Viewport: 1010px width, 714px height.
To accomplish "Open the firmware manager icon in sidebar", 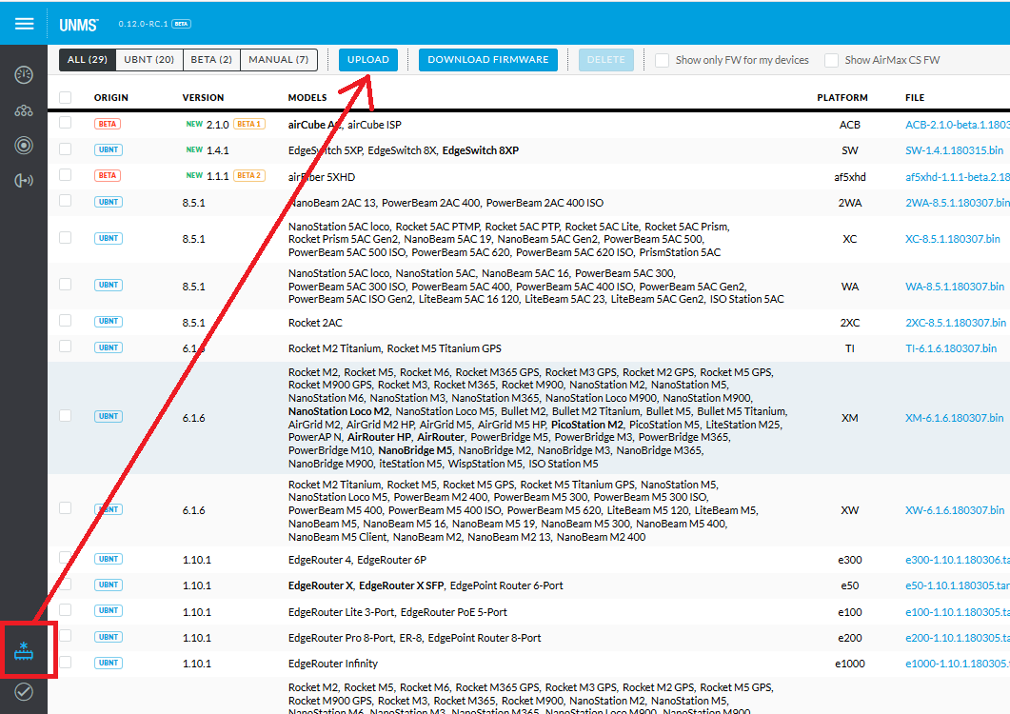I will click(x=25, y=650).
